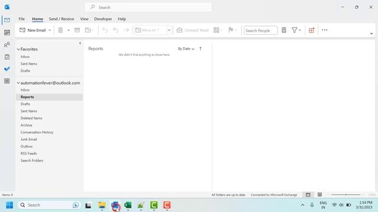
Task: Open the People contacts view
Action: pos(7,45)
